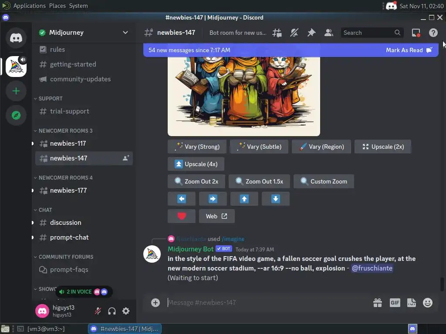Toggle microphone mute in user panel
The width and height of the screenshot is (446, 334).
coord(98,311)
